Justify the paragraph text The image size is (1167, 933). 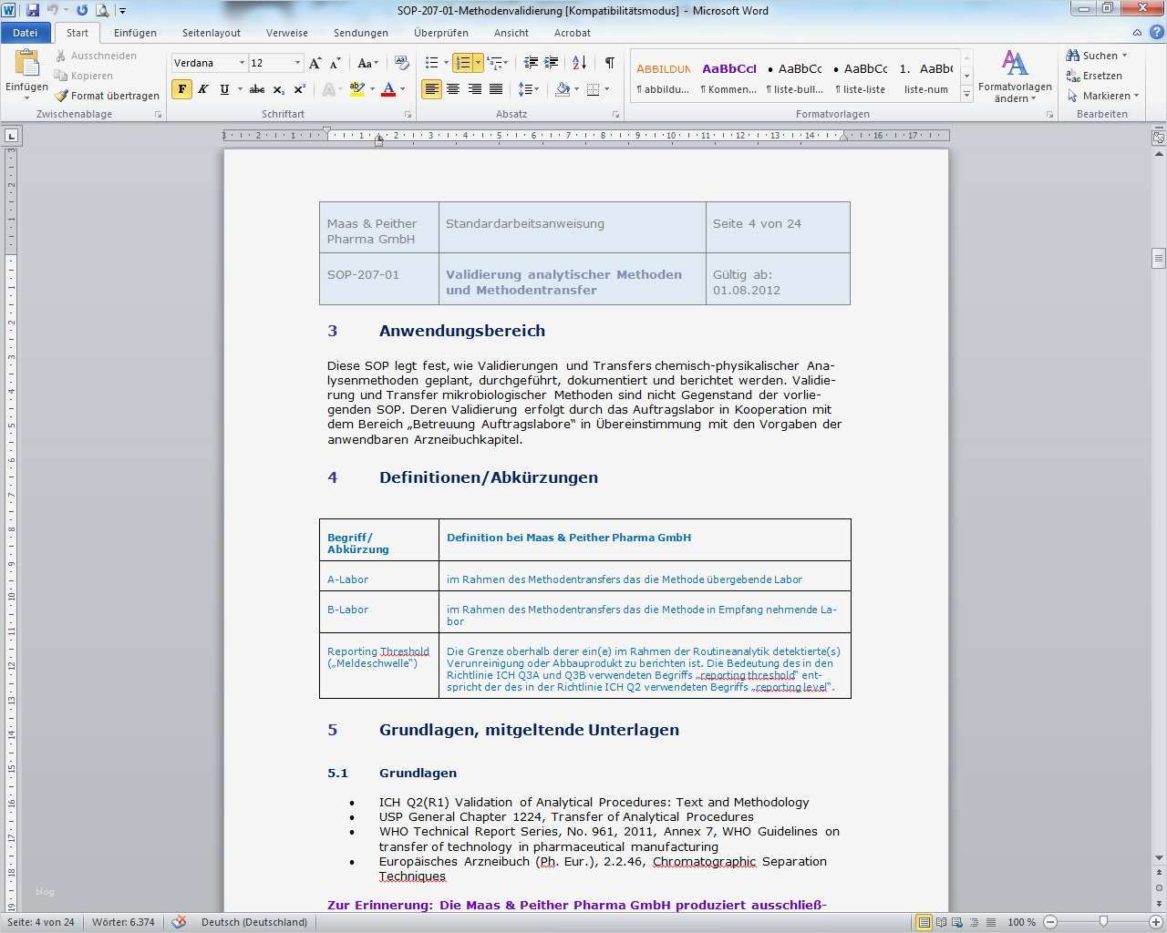[x=496, y=89]
